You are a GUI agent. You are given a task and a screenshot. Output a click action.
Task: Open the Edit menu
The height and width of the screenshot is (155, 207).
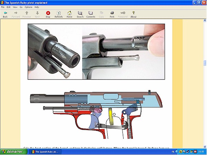tap(9, 7)
